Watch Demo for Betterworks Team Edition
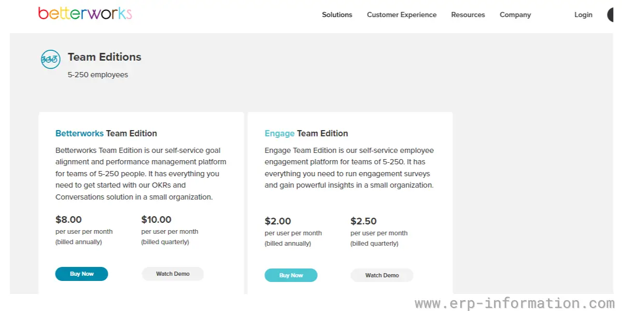The width and height of the screenshot is (622, 311). 173,274
